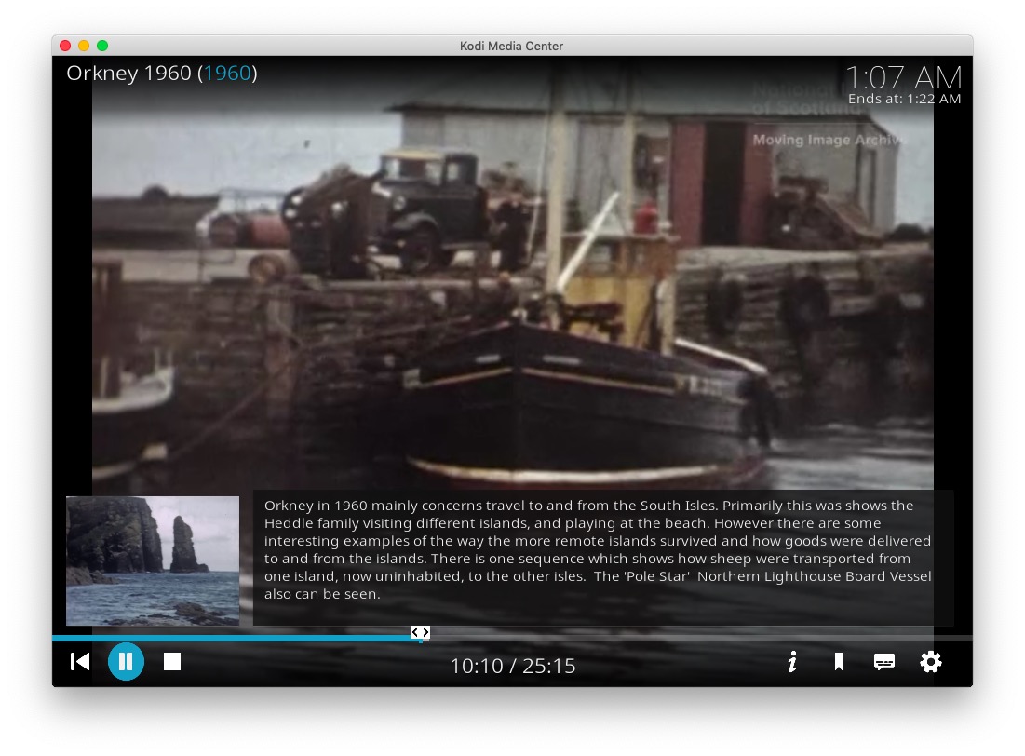Open the subtitles options
This screenshot has width=1025, height=756.
coord(884,662)
